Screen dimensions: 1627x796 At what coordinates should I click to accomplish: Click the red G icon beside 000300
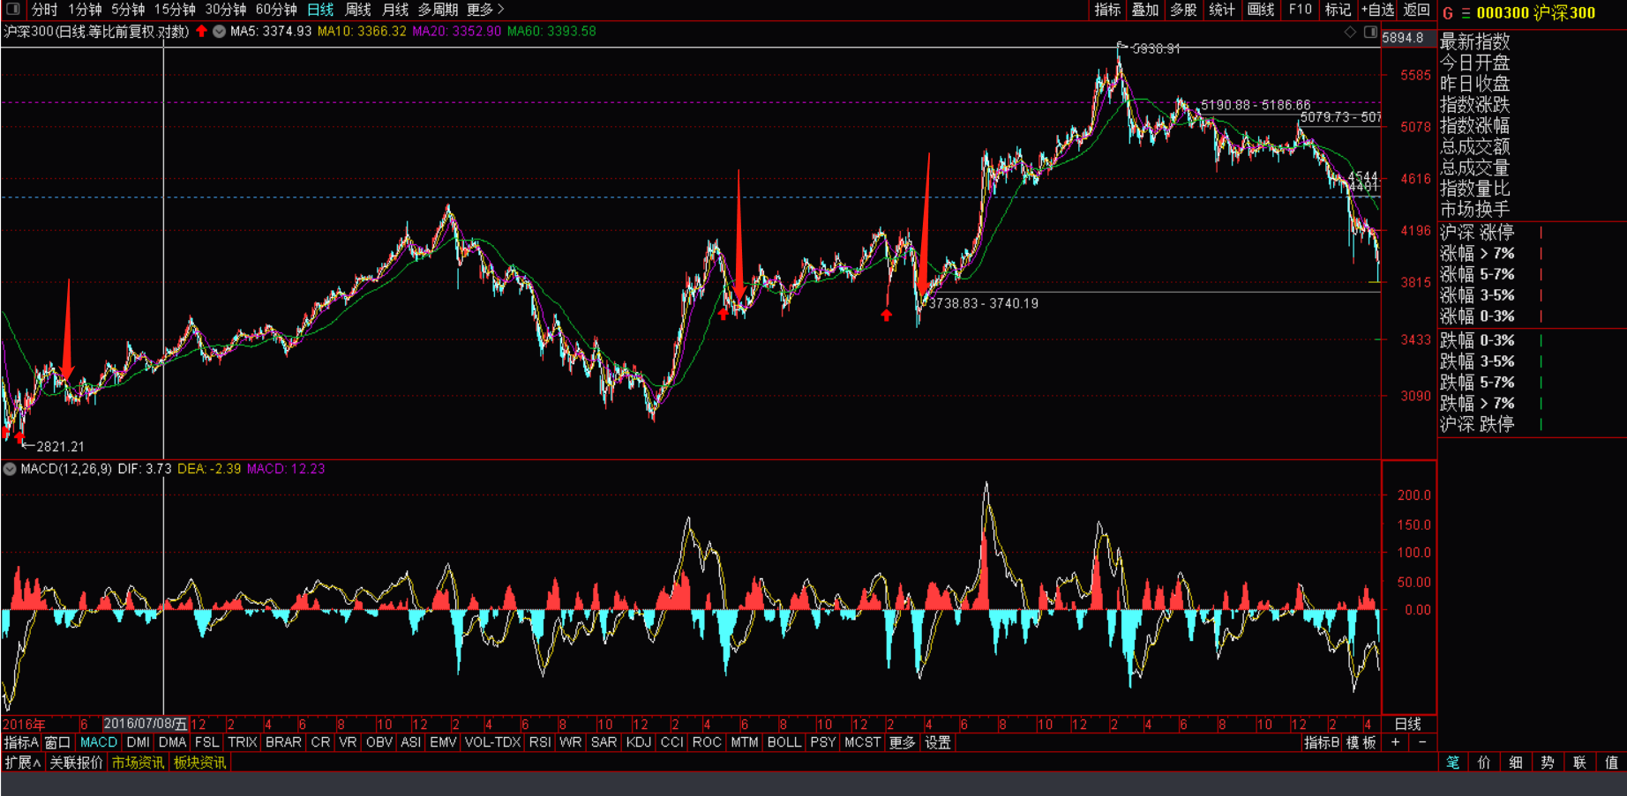click(1448, 13)
